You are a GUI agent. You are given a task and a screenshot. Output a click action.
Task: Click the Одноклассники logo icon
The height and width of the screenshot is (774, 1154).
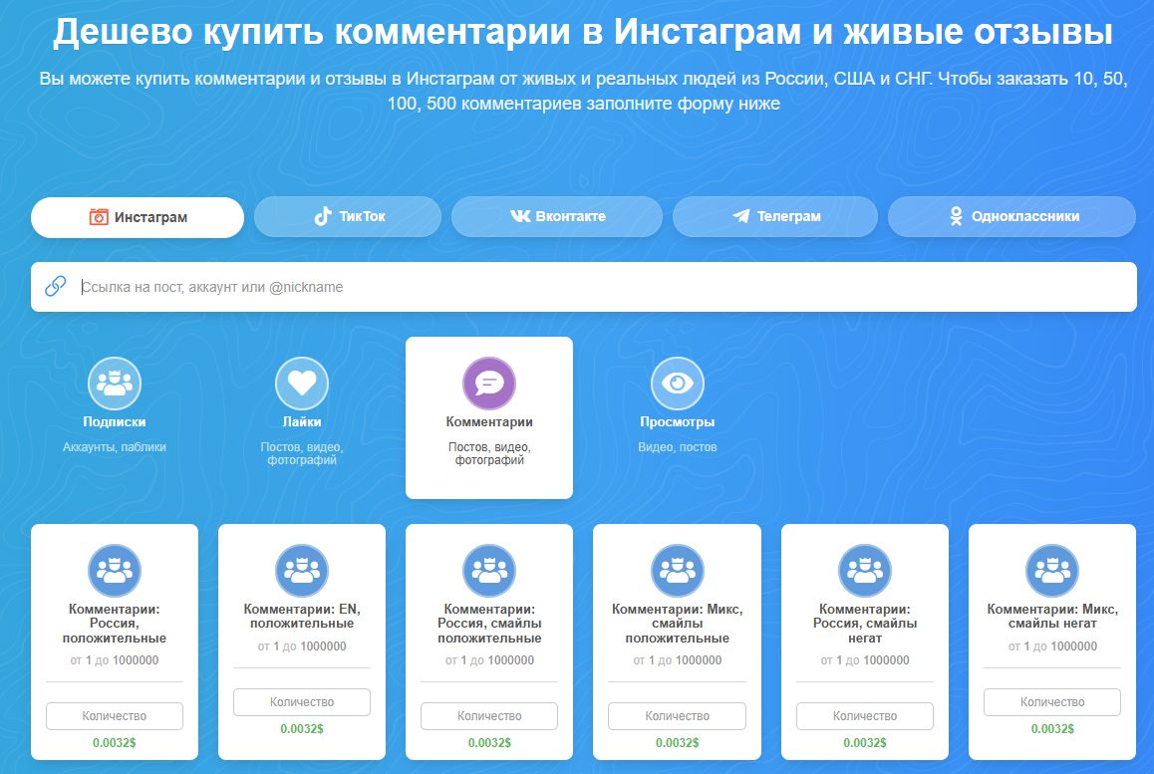[956, 216]
